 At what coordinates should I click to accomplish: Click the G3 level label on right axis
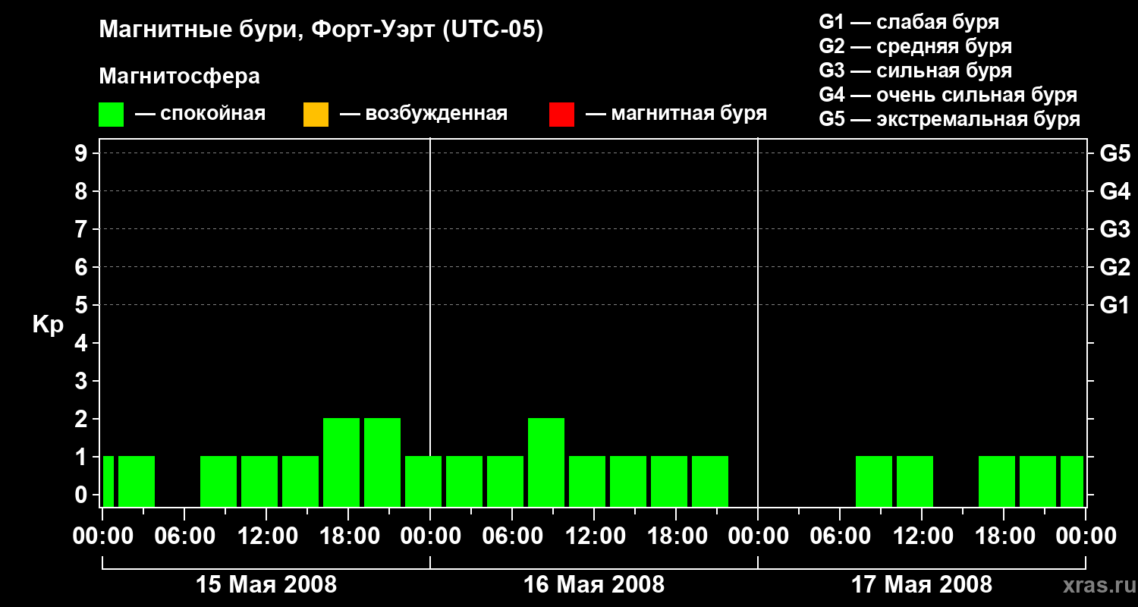[x=1114, y=230]
